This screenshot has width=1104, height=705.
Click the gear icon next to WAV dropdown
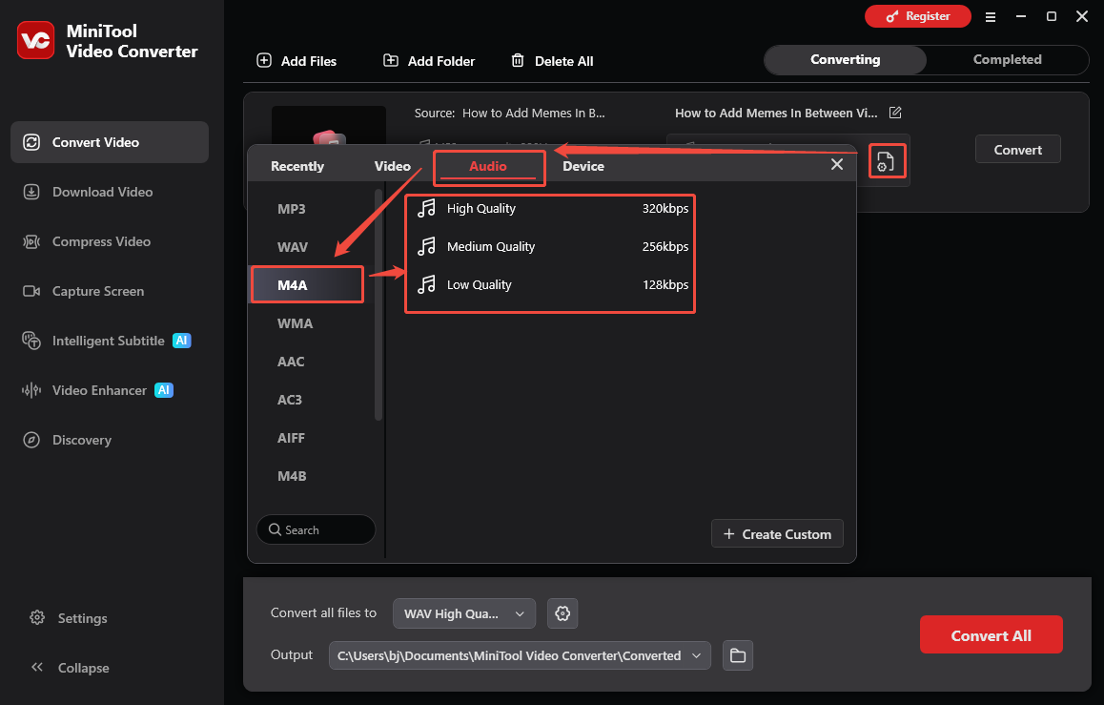tap(562, 613)
